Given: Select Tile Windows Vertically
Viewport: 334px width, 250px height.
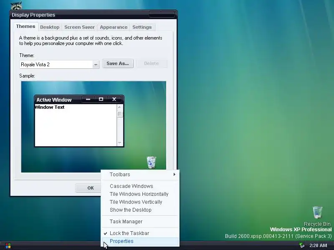Looking at the screenshot, I should 140,202.
